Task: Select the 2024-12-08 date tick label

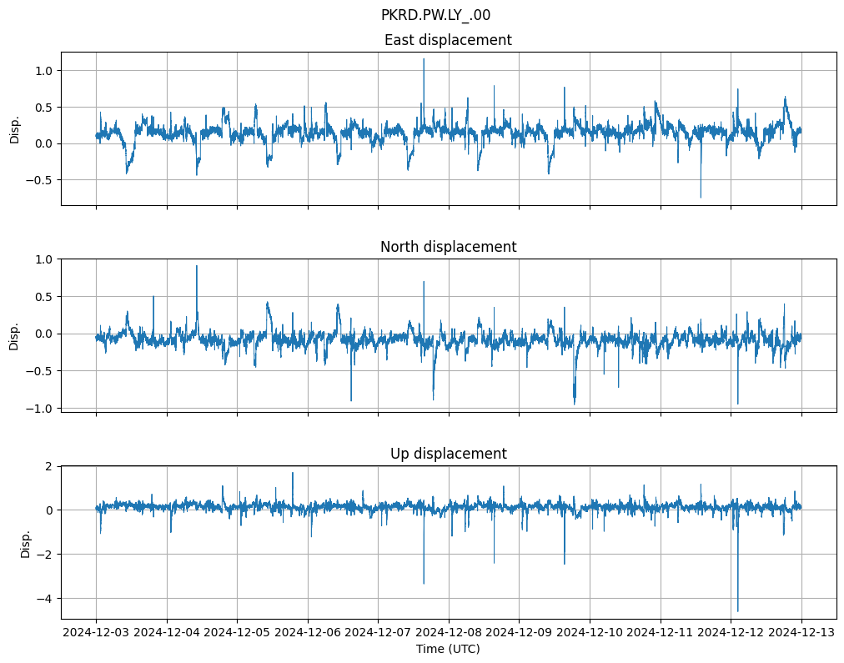Action: tap(449, 633)
